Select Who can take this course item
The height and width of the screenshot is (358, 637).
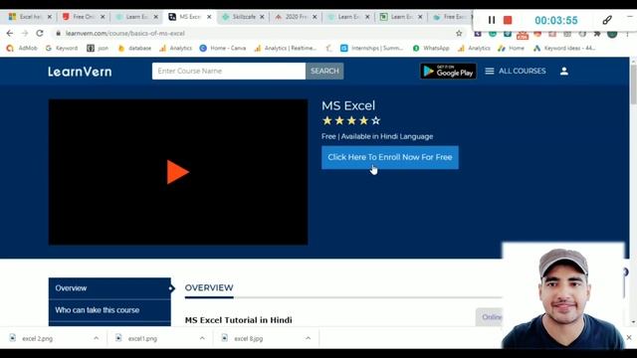[109, 310]
